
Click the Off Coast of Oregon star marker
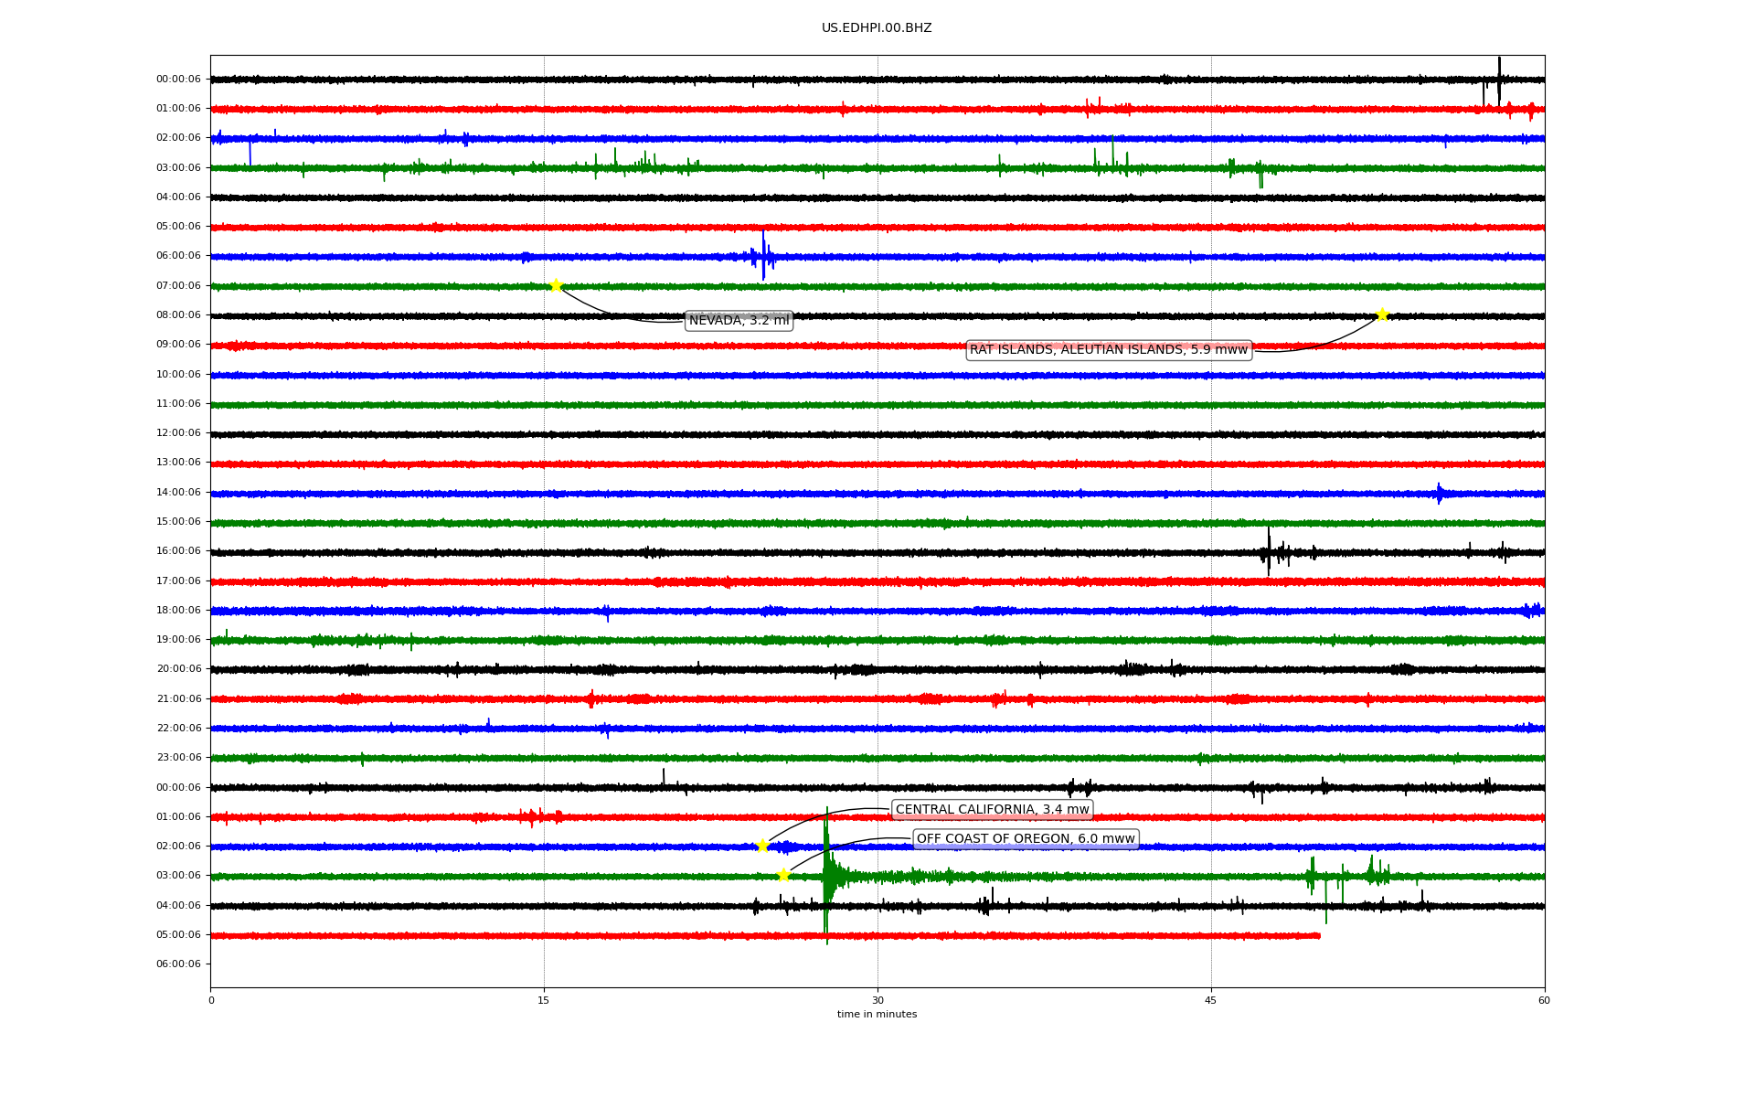pyautogui.click(x=783, y=875)
